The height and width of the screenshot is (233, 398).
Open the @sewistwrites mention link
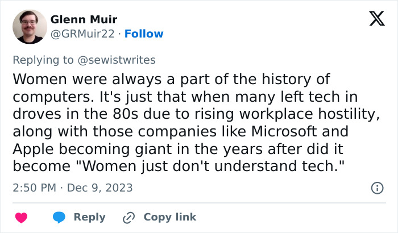click(118, 60)
